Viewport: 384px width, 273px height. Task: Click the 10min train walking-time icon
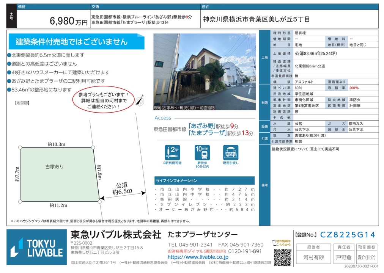coord(201,152)
